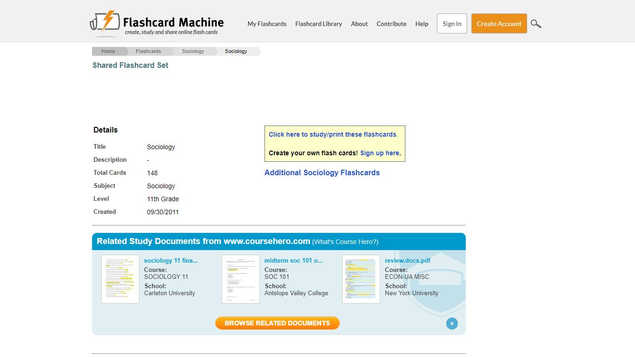Screen dimensions: 635x357
Task: Follow the Sign up here link
Action: click(x=380, y=153)
